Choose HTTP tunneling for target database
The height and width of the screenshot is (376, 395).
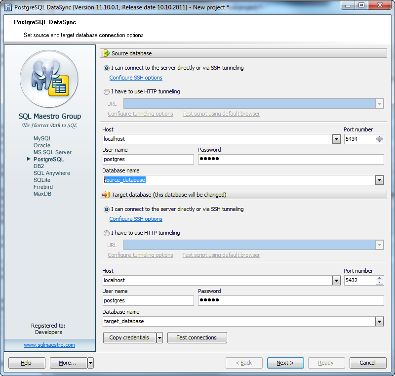107,233
